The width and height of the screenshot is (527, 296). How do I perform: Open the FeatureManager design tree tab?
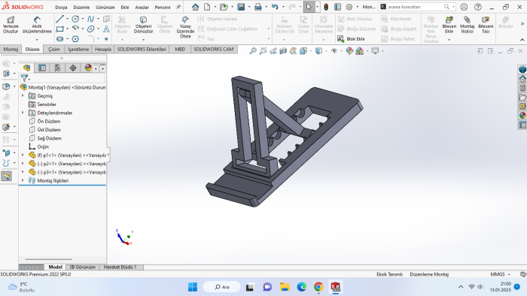[x=27, y=68]
